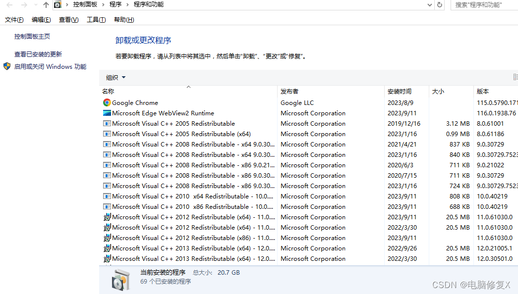This screenshot has width=518, height=294.
Task: Sort list by 名称 column header
Action: (x=188, y=92)
